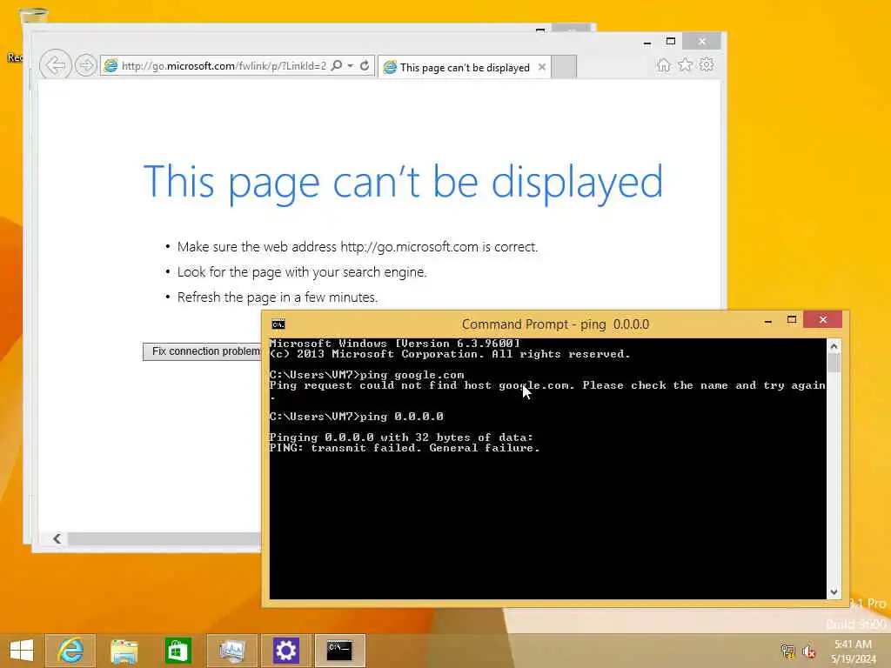Open a new blank tab in Internet Explorer
This screenshot has height=668, width=891.
[x=564, y=67]
